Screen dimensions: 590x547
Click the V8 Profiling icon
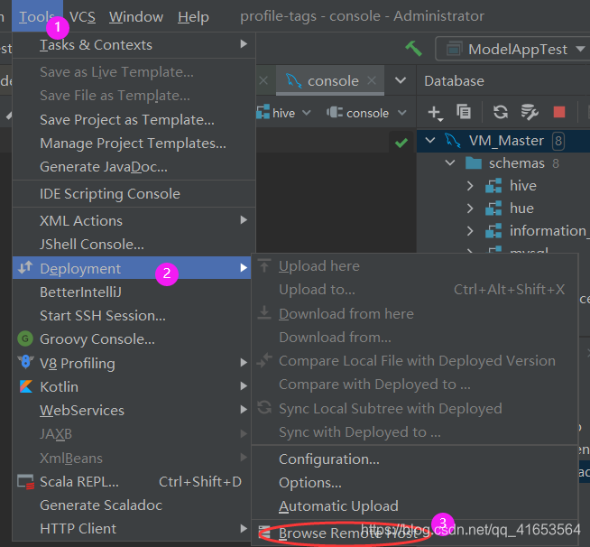point(25,362)
